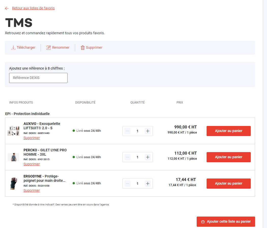Click the PRIX column header

(180, 103)
